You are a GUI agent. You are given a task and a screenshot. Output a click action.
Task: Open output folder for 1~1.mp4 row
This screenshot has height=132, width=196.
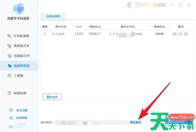click(x=180, y=34)
